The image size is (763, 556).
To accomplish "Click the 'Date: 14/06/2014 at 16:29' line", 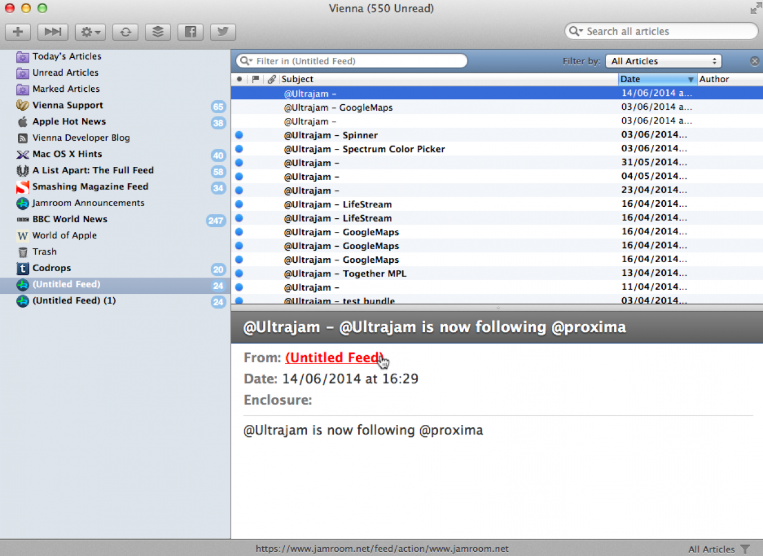I will point(331,379).
